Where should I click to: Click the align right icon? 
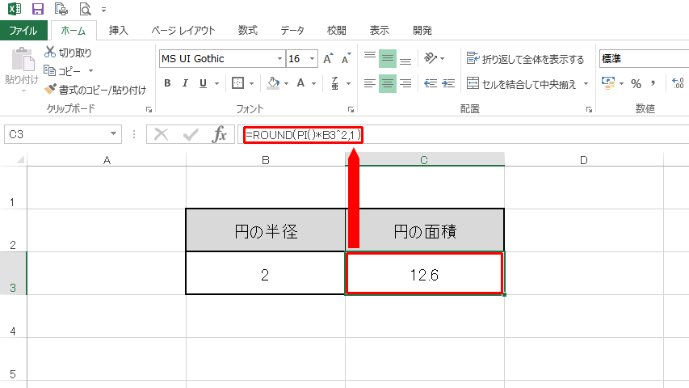[405, 83]
